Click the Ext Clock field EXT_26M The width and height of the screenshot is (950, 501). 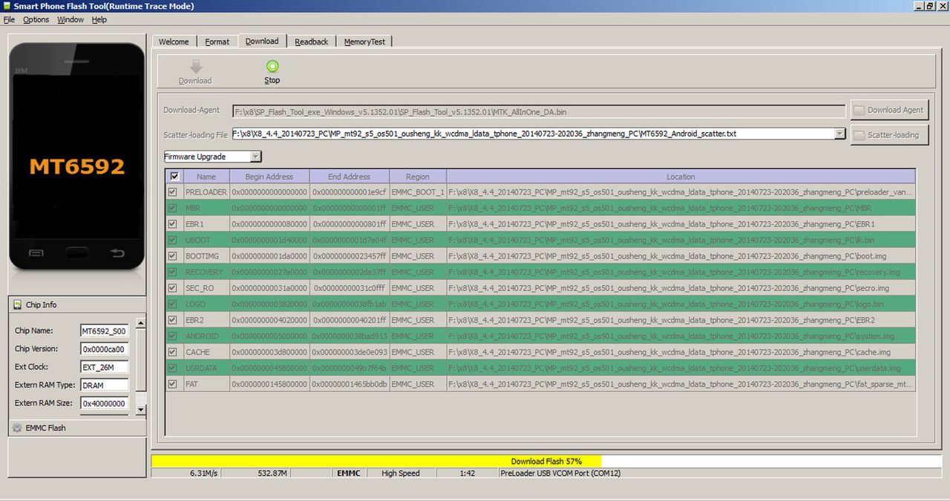click(104, 367)
